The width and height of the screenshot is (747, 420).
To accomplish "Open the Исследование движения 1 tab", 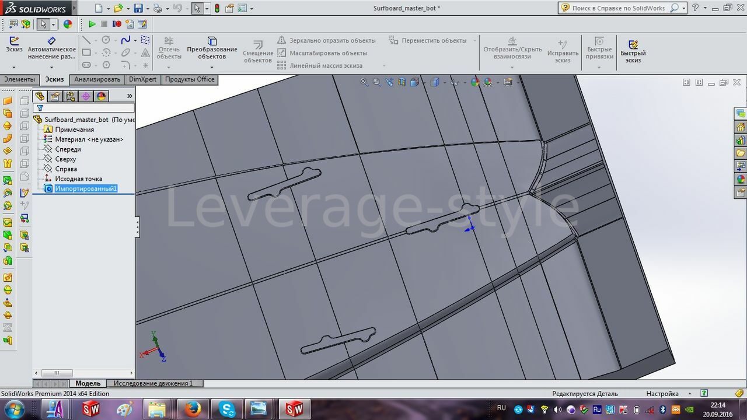I will (x=153, y=383).
